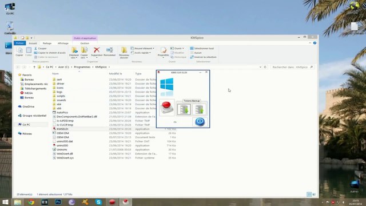Click the Outils d'application tab header
Screen dimensions: 366x206
click(85, 38)
